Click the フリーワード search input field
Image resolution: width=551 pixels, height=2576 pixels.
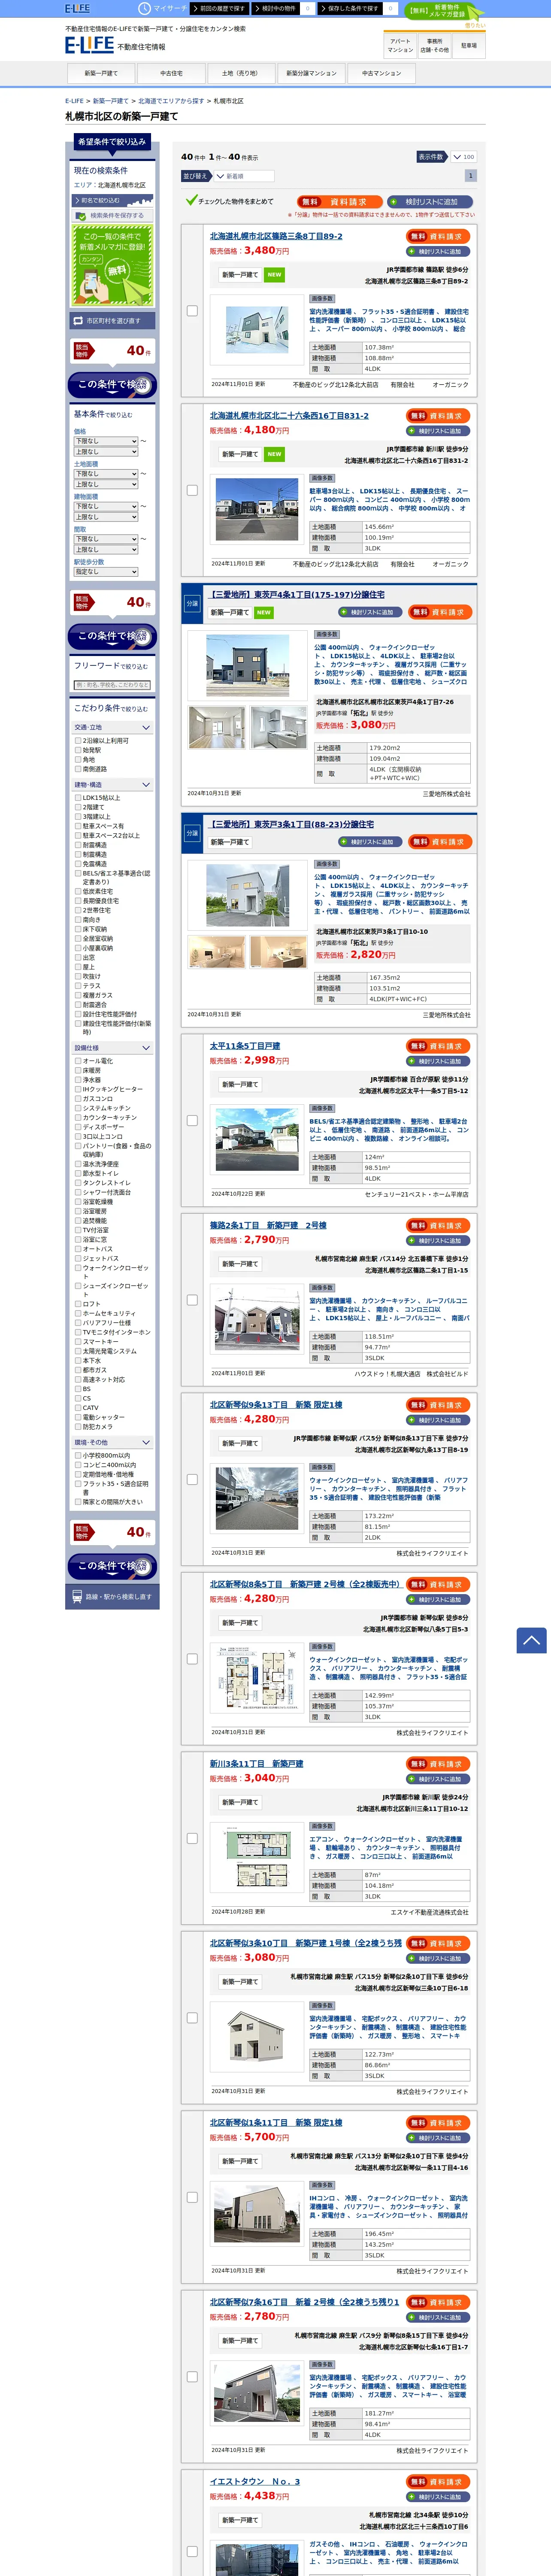click(x=112, y=685)
